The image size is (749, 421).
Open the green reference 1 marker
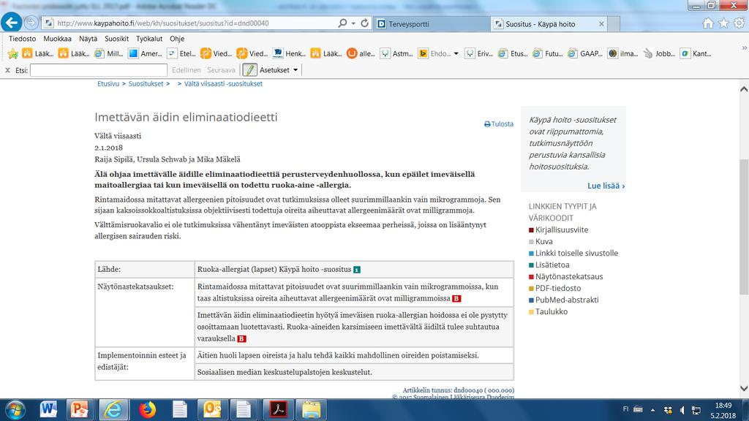pos(357,270)
